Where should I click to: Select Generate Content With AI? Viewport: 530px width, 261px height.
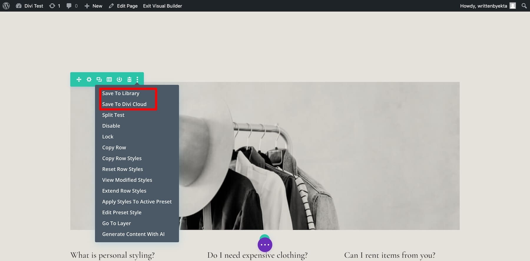coord(133,234)
